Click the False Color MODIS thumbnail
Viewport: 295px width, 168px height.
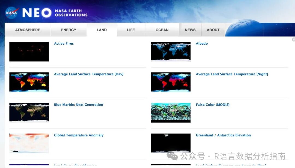[171, 113]
